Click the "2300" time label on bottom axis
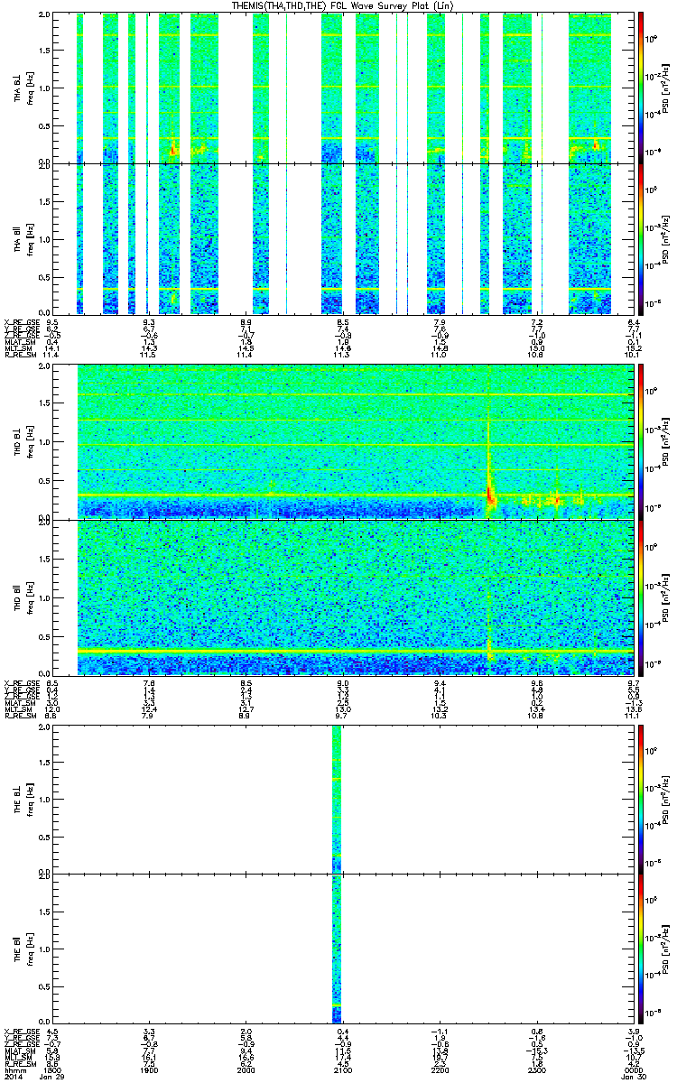 click(x=535, y=1070)
